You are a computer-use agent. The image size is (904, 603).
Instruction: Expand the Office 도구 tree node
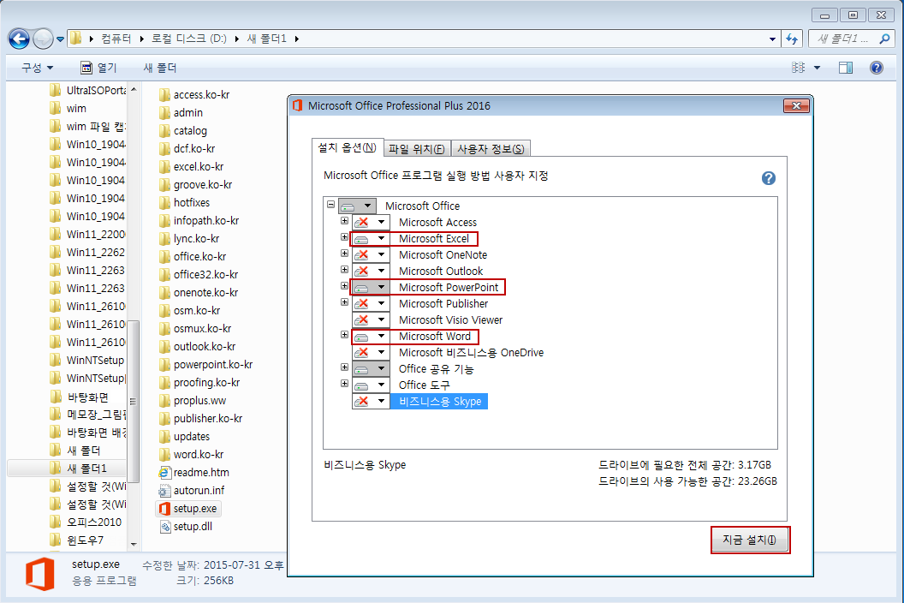pos(344,383)
